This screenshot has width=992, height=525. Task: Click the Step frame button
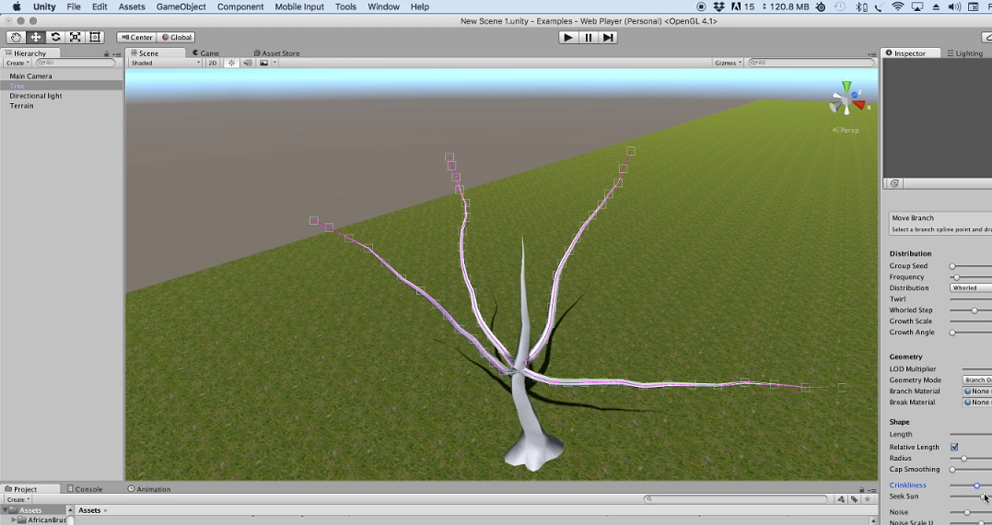(x=607, y=38)
